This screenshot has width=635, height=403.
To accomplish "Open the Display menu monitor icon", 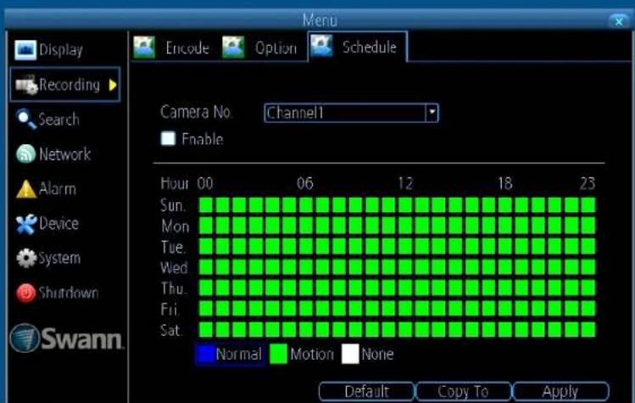I will pos(25,50).
